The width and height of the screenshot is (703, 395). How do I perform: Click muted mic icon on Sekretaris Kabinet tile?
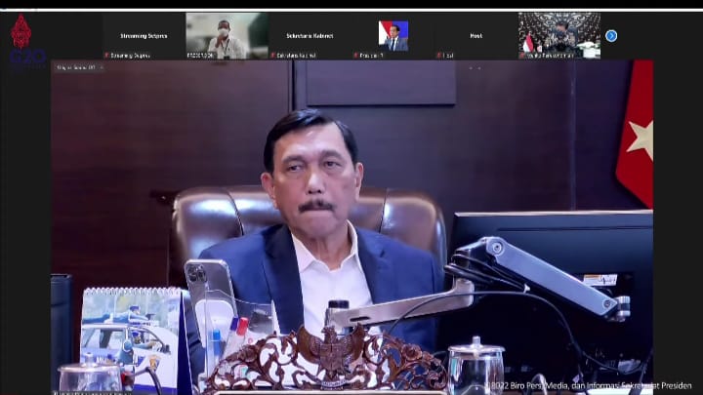tap(272, 56)
